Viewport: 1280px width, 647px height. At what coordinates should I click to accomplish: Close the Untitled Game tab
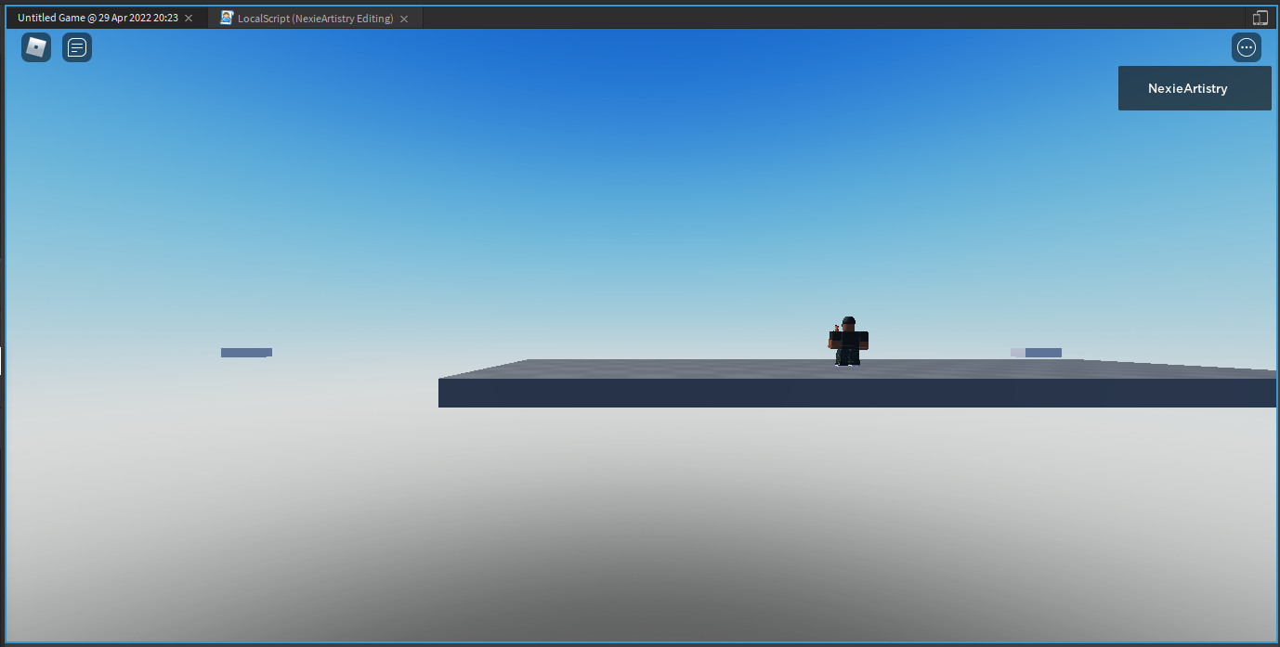pyautogui.click(x=189, y=19)
